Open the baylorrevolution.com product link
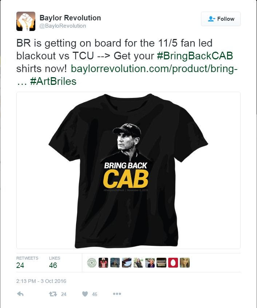 coord(154,69)
